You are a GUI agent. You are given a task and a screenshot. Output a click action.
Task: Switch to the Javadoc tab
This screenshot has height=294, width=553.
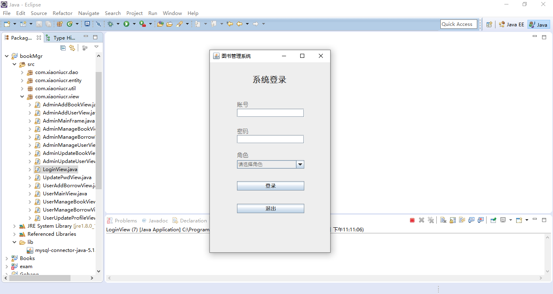155,220
